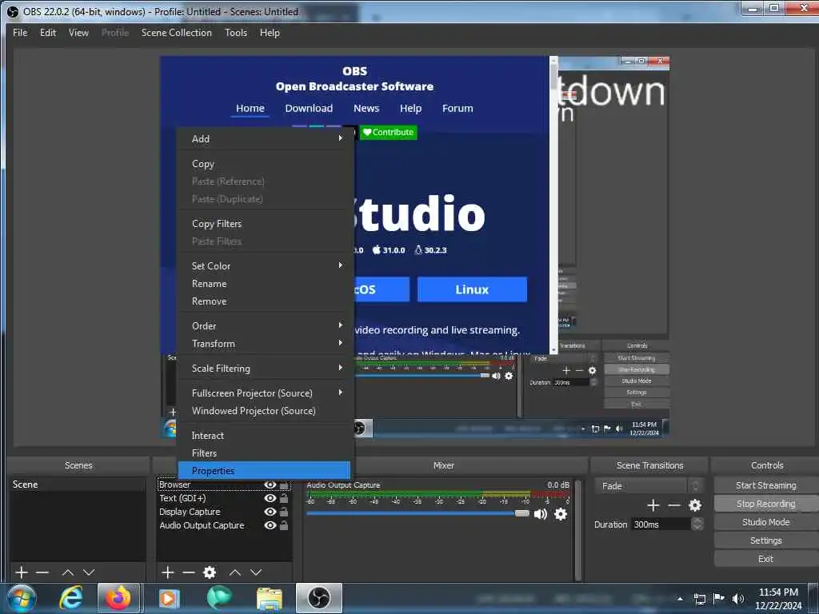Select Filters from context menu
819x614 pixels.
(264, 453)
